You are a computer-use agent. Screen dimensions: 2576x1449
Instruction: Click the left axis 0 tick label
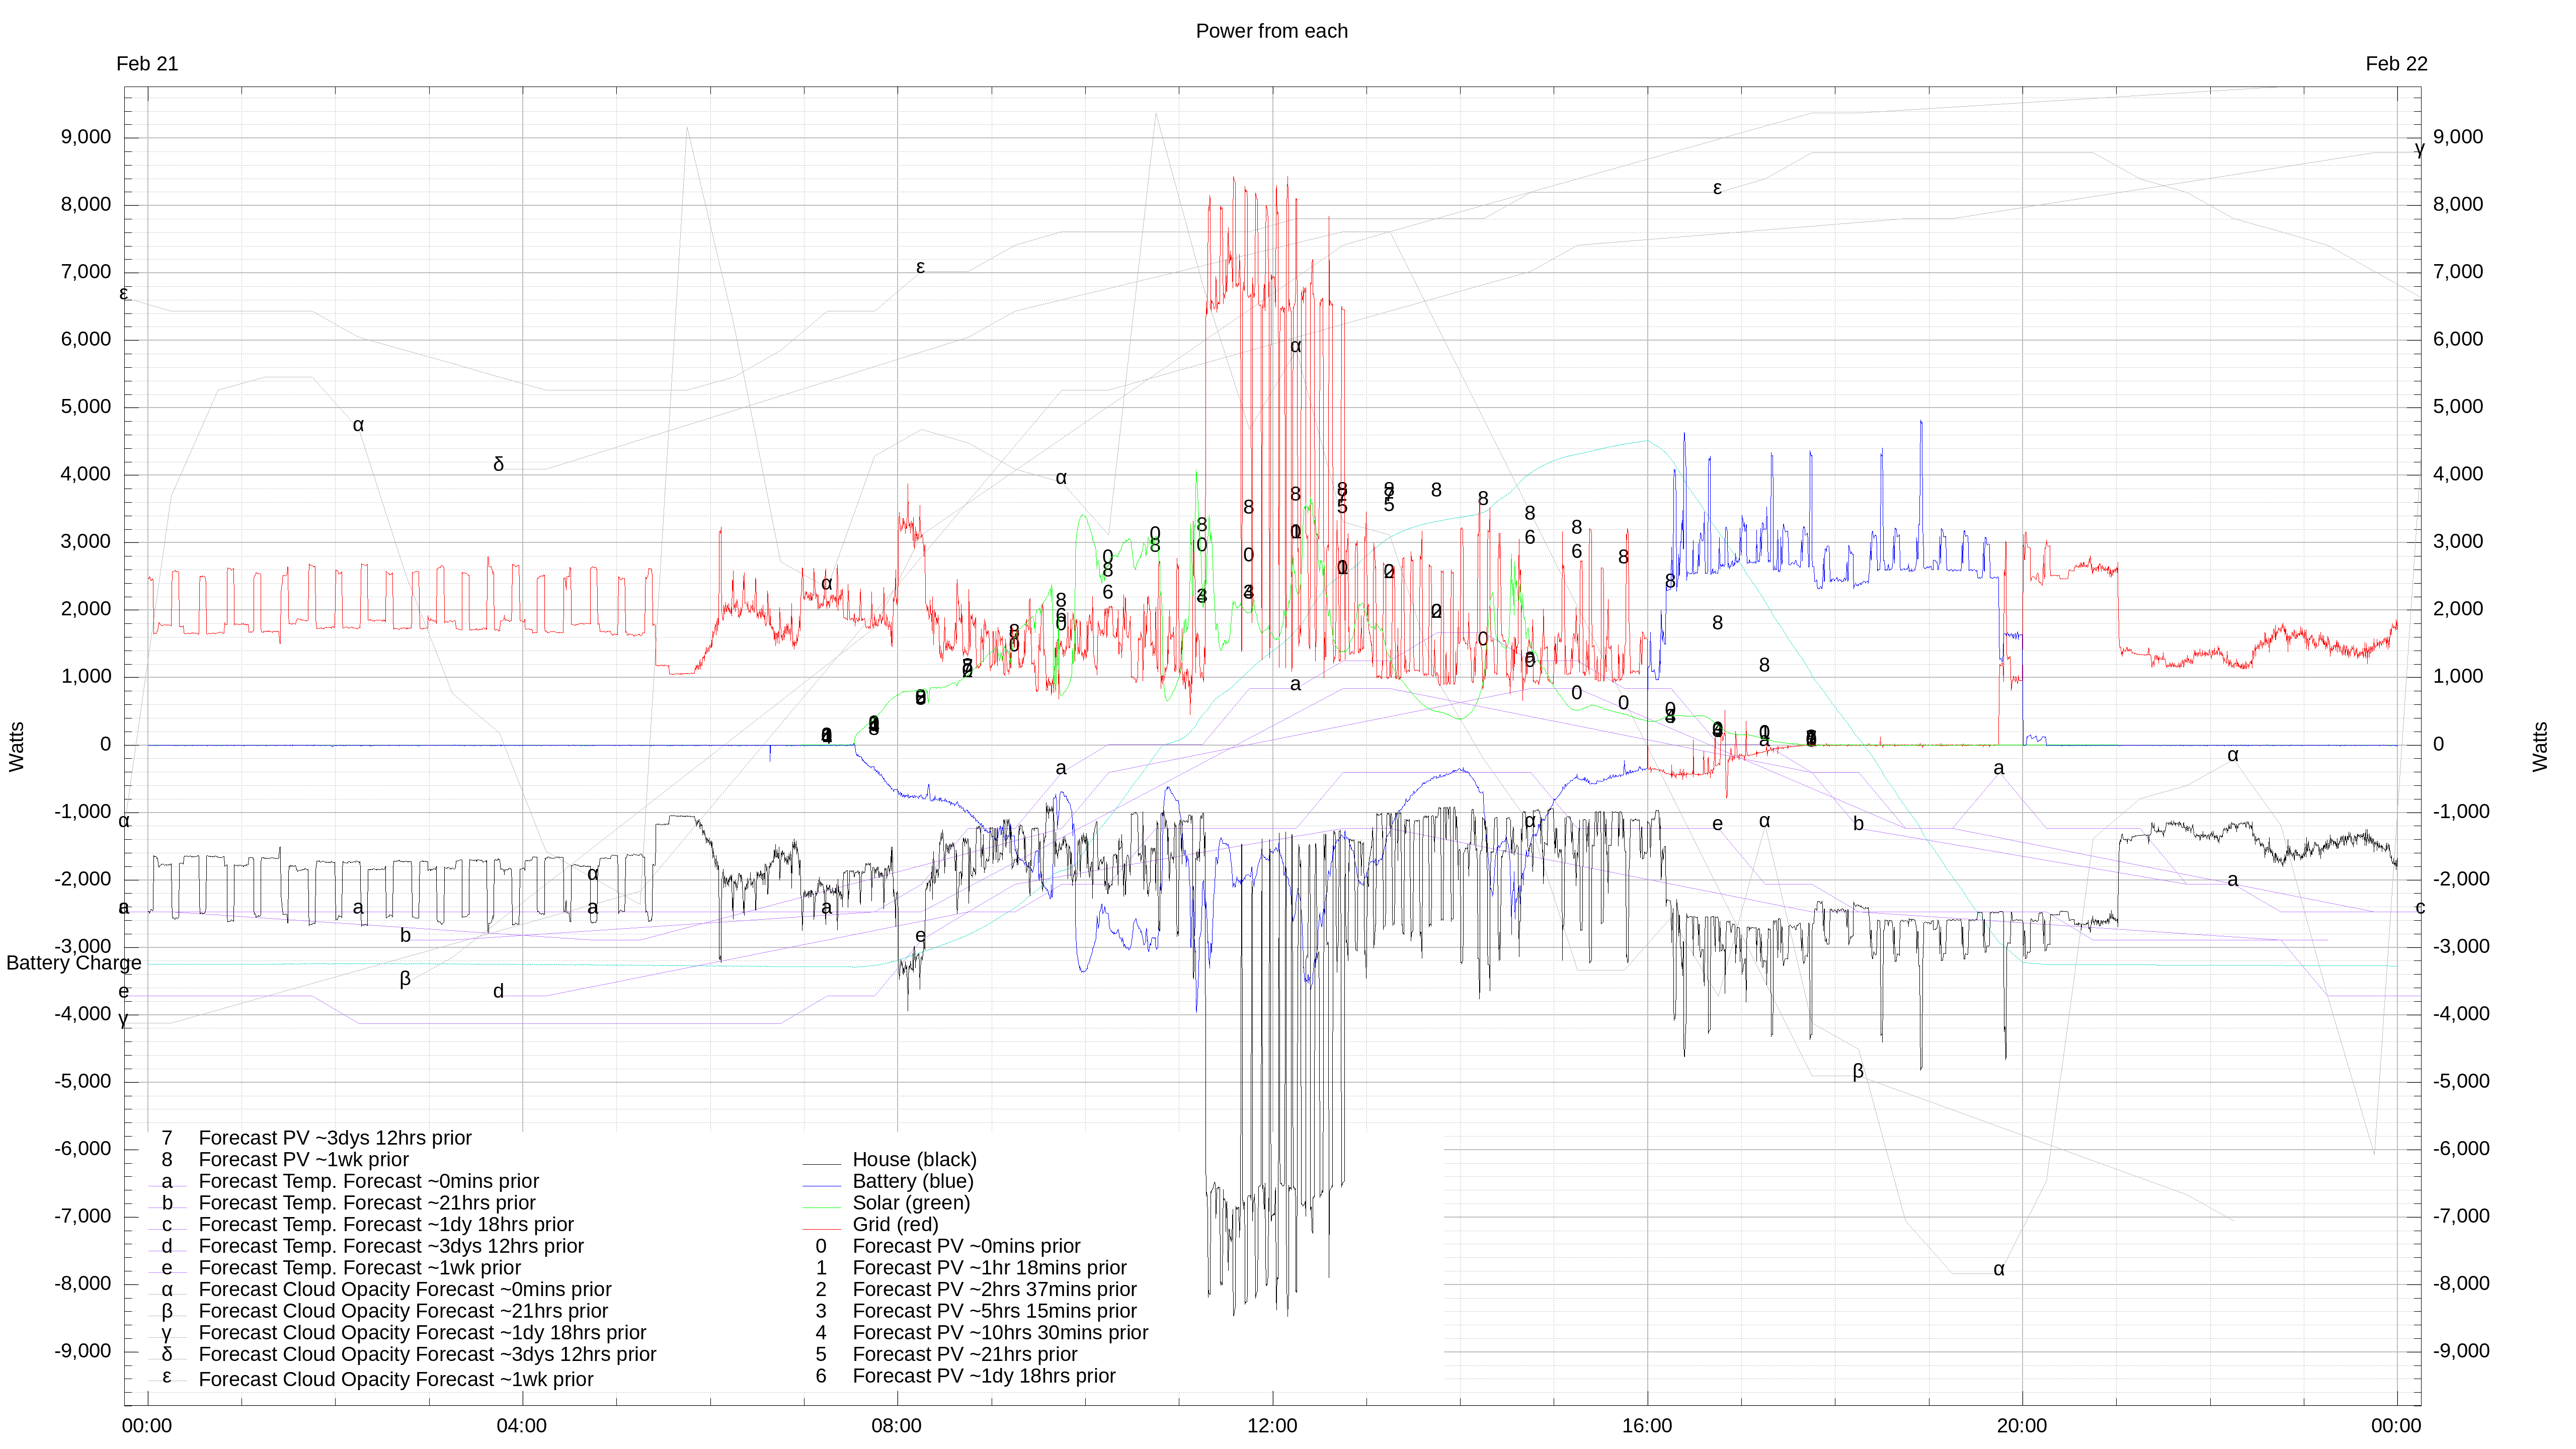pyautogui.click(x=105, y=744)
